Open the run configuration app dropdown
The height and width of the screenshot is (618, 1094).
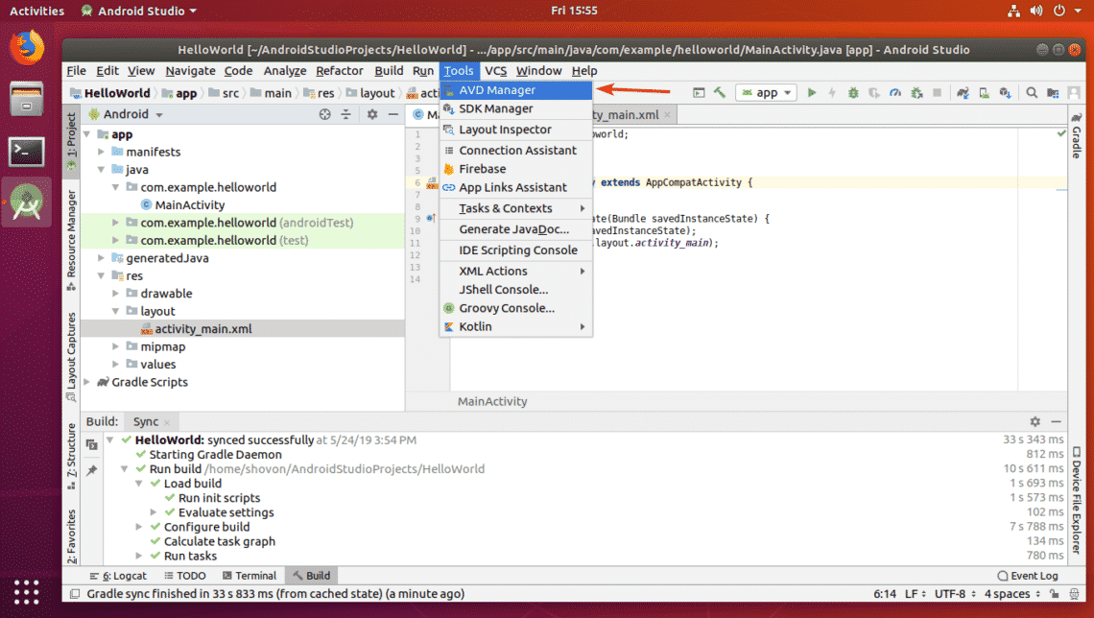pos(767,92)
